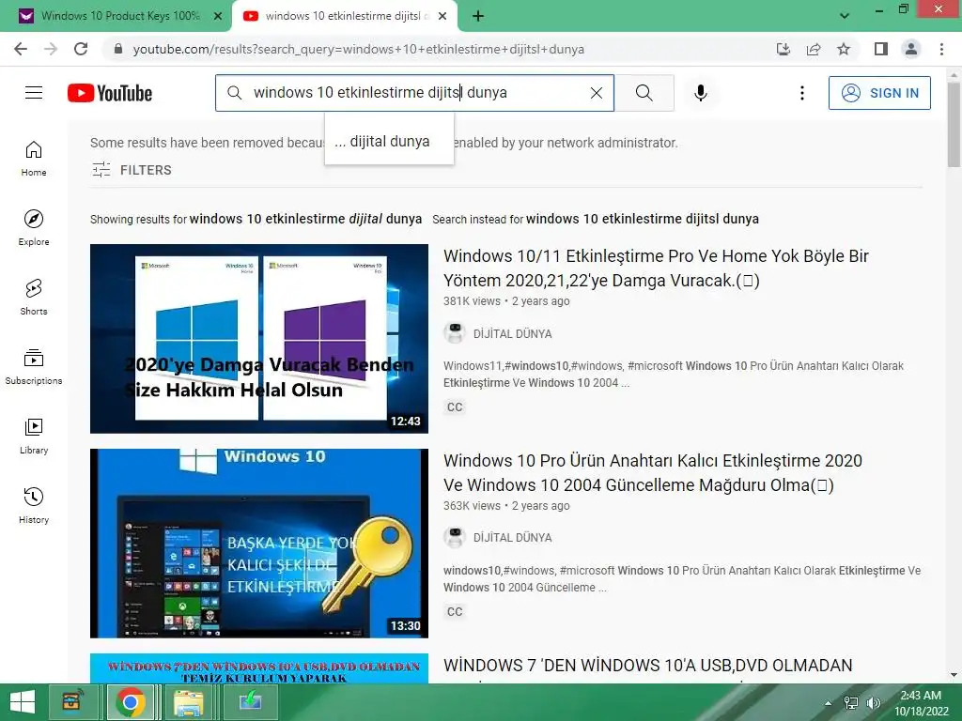Reload the page

81,49
